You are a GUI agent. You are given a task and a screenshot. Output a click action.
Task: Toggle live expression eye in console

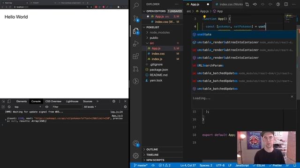pyautogui.click(x=47, y=107)
